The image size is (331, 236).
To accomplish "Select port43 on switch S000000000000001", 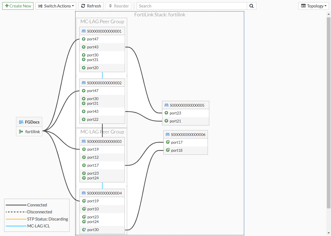I will [x=92, y=47].
